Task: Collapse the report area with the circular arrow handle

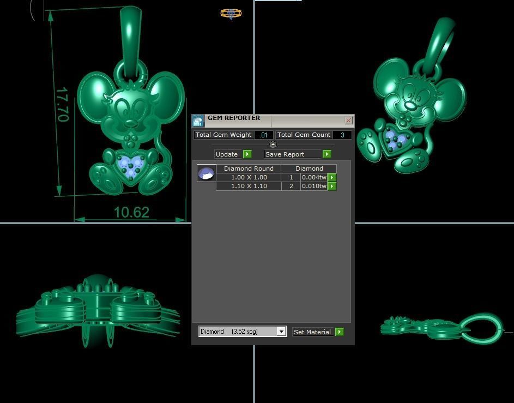Action: (x=273, y=145)
